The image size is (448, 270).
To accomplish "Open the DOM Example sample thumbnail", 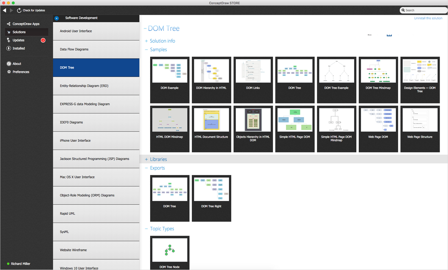I will (x=170, y=80).
